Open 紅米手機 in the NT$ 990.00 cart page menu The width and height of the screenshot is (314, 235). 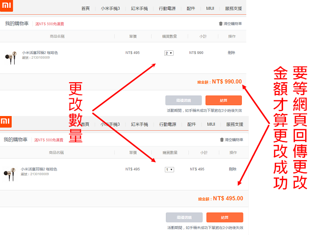(x=139, y=8)
